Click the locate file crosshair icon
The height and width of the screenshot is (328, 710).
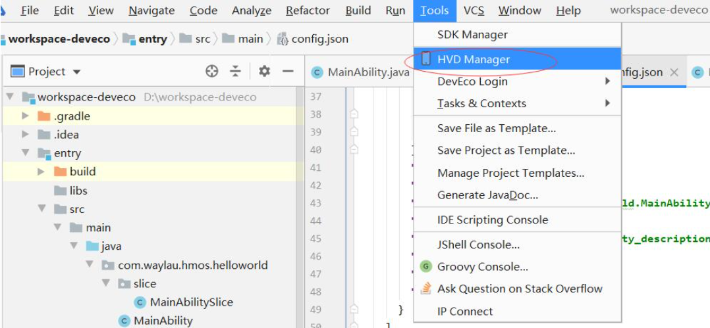[212, 72]
